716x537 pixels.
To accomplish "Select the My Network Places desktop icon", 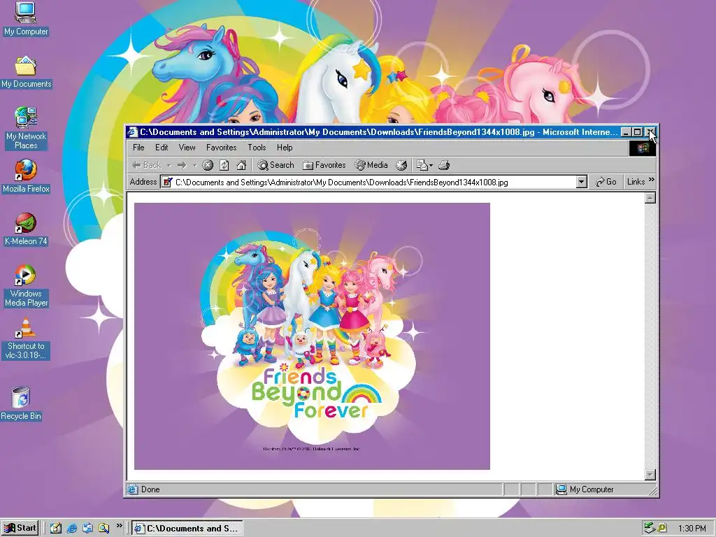I will 26,129.
